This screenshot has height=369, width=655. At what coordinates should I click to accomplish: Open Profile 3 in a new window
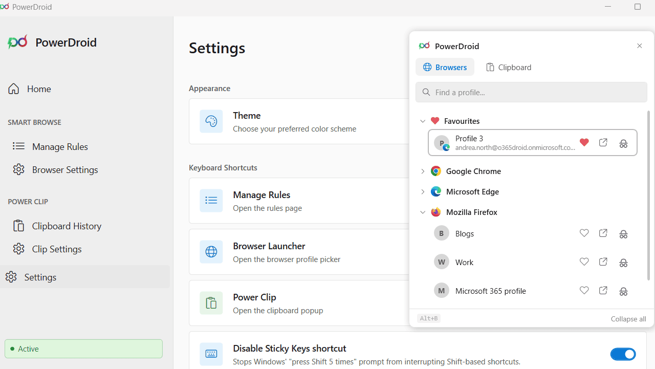coord(603,143)
